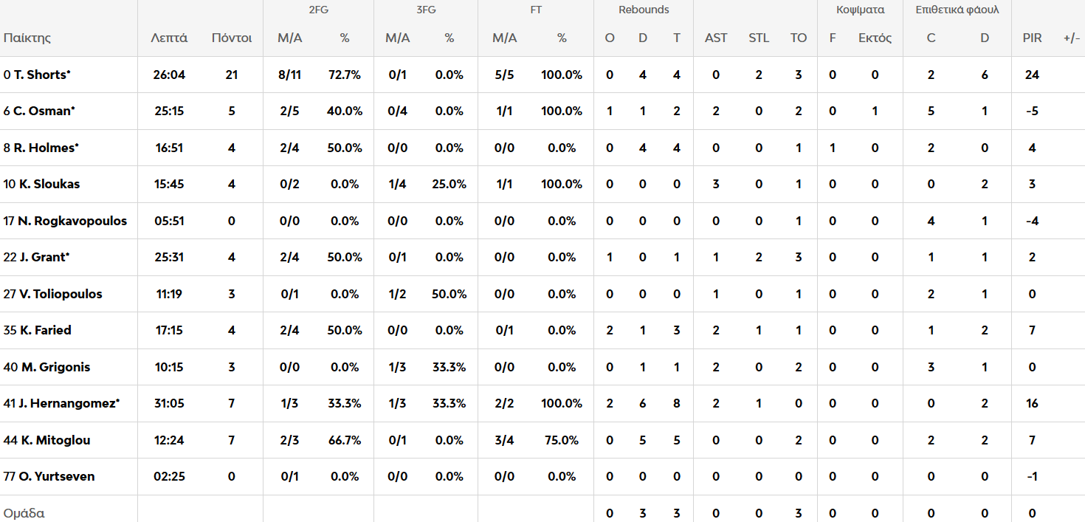The height and width of the screenshot is (522, 1085).
Task: Click the STL column header
Action: coord(759,38)
